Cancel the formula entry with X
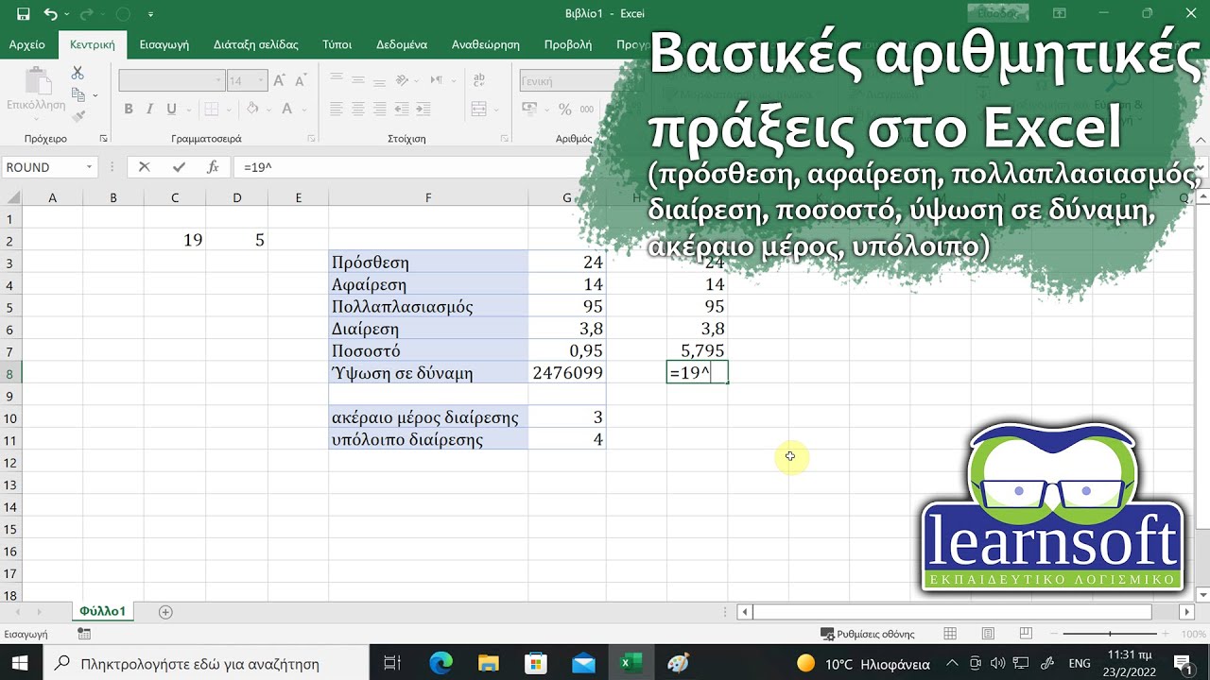The width and height of the screenshot is (1210, 680). click(144, 167)
